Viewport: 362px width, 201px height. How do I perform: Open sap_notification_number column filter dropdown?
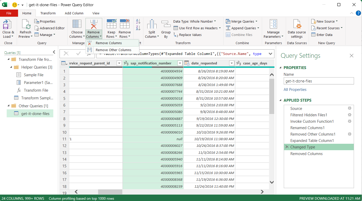click(x=180, y=63)
